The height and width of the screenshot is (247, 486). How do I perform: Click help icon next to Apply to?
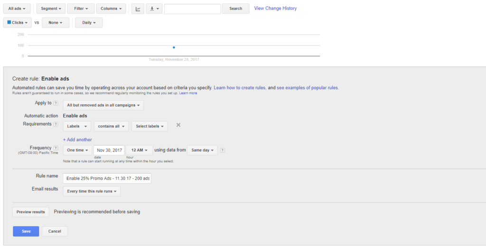(x=56, y=103)
